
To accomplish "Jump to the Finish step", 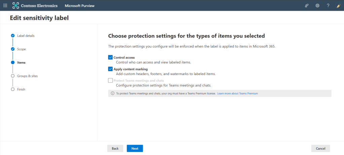I will tap(21, 89).
